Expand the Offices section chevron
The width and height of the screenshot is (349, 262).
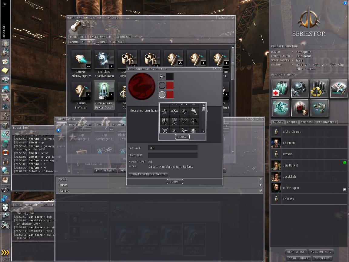click(261, 185)
